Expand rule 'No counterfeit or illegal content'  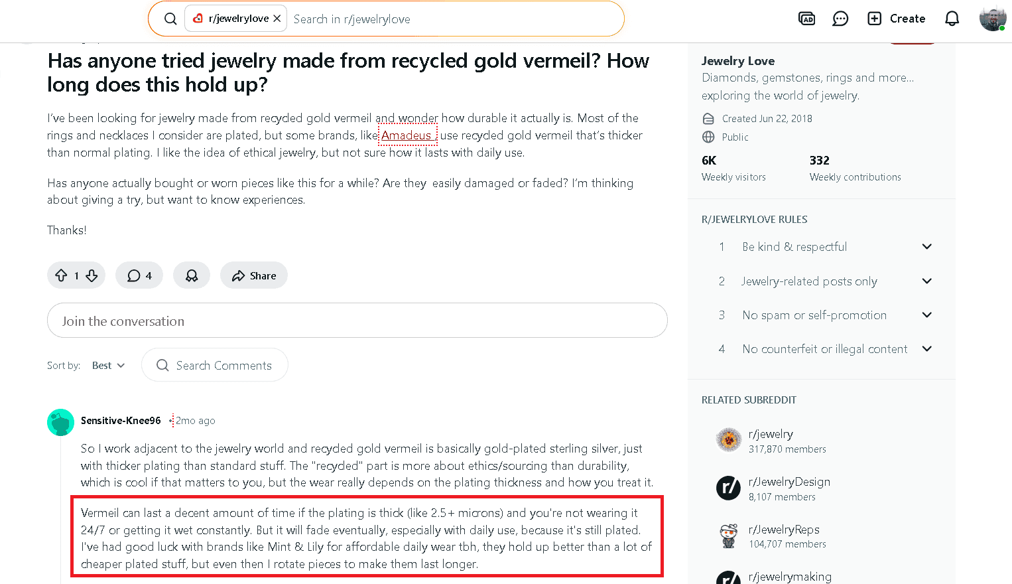point(926,348)
